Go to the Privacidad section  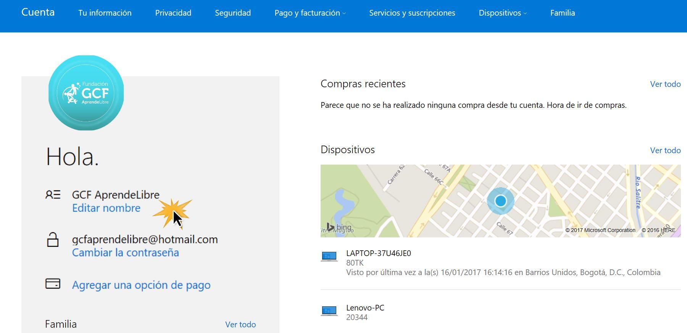pyautogui.click(x=173, y=13)
